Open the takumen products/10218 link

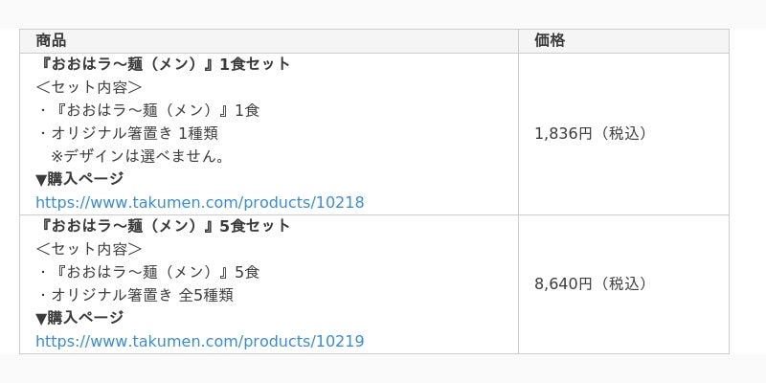coord(200,202)
